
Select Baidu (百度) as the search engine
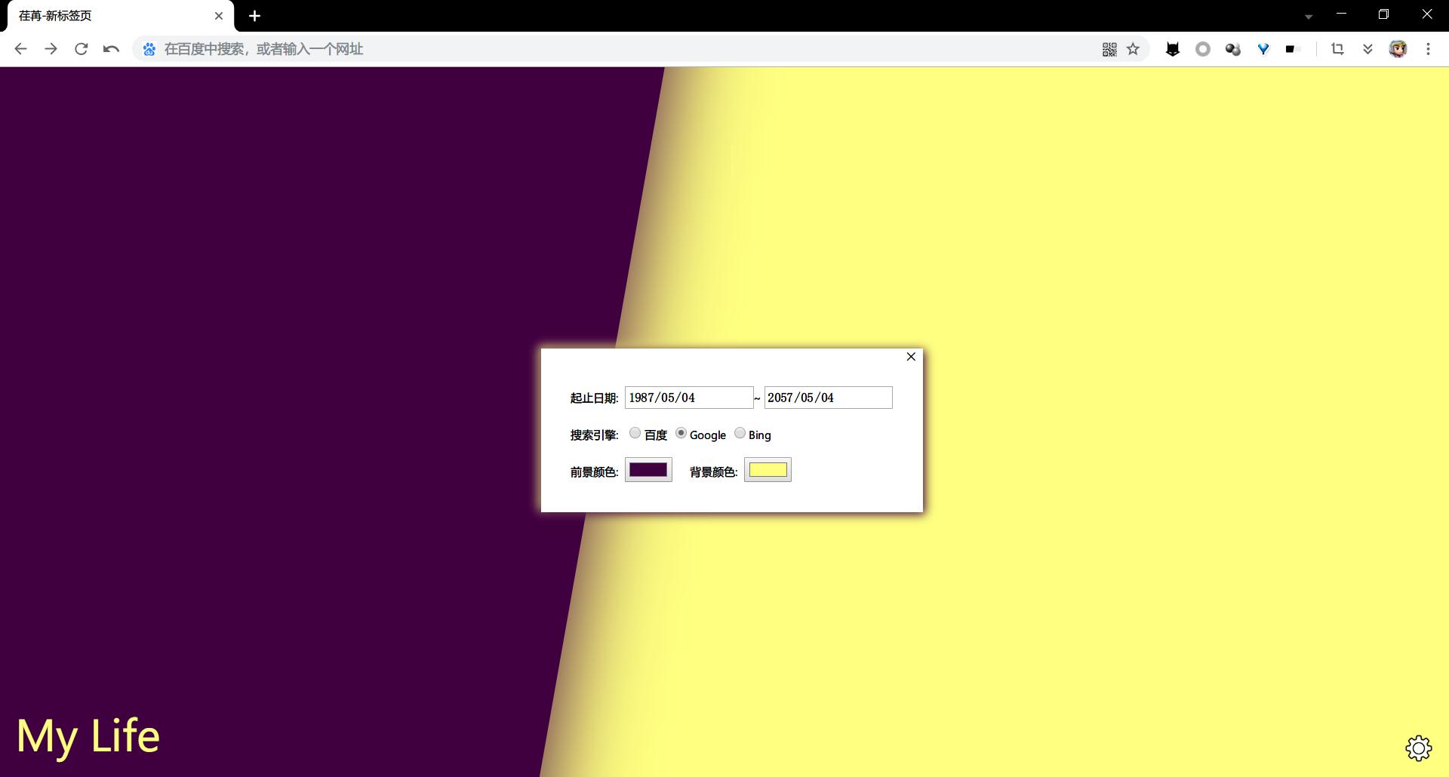point(635,433)
